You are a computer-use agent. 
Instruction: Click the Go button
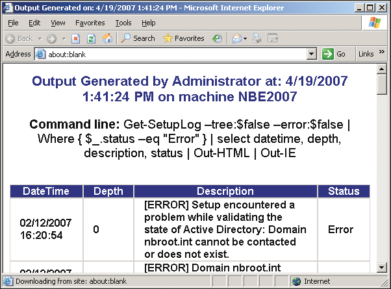334,54
